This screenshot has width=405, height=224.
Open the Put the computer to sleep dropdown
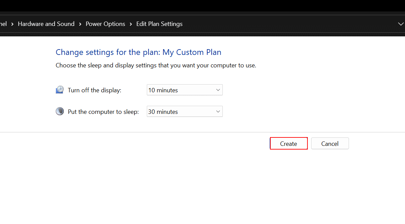[x=185, y=111]
